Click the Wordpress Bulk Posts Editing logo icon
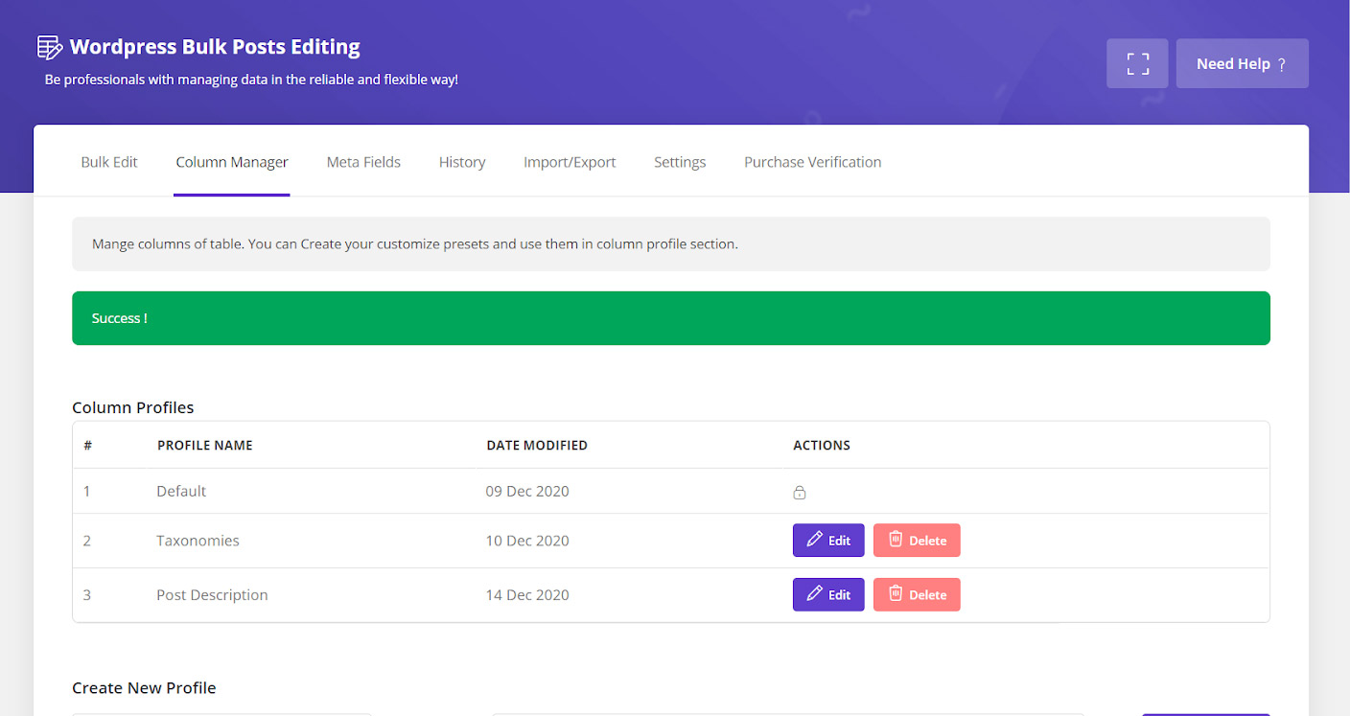Screen dimensions: 1350x716 [x=49, y=47]
